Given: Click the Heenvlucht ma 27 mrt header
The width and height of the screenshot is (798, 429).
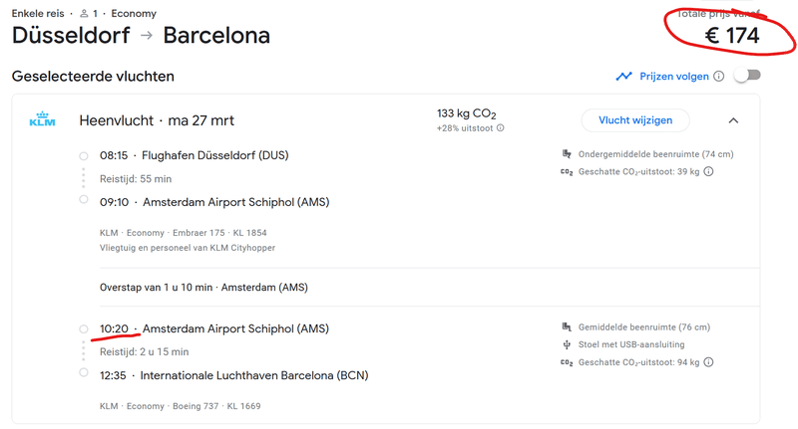Looking at the screenshot, I should point(157,120).
